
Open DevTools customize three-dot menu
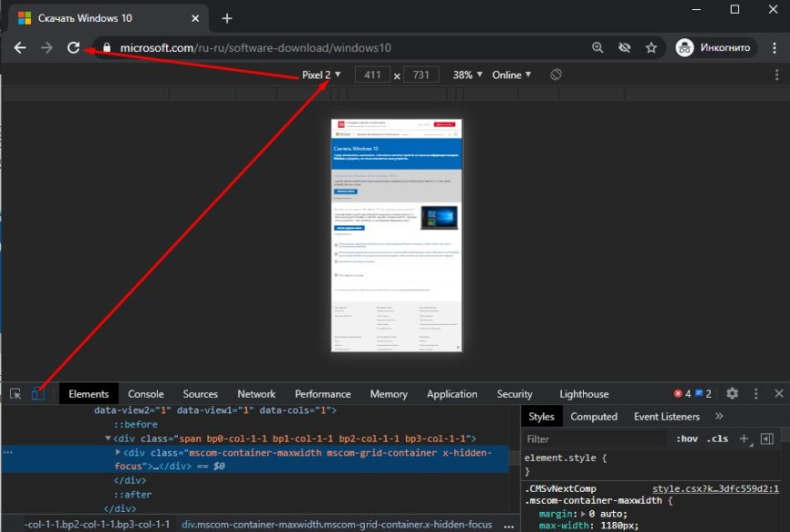(x=755, y=394)
